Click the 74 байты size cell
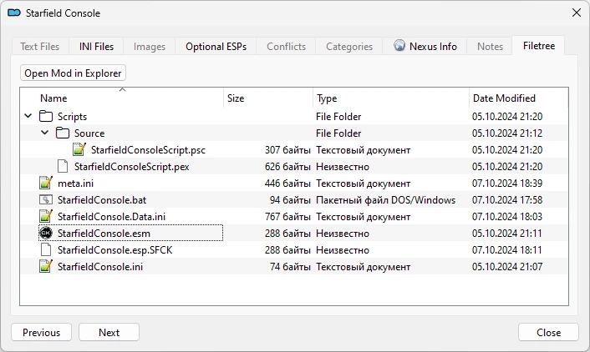The image size is (590, 352). [290, 267]
